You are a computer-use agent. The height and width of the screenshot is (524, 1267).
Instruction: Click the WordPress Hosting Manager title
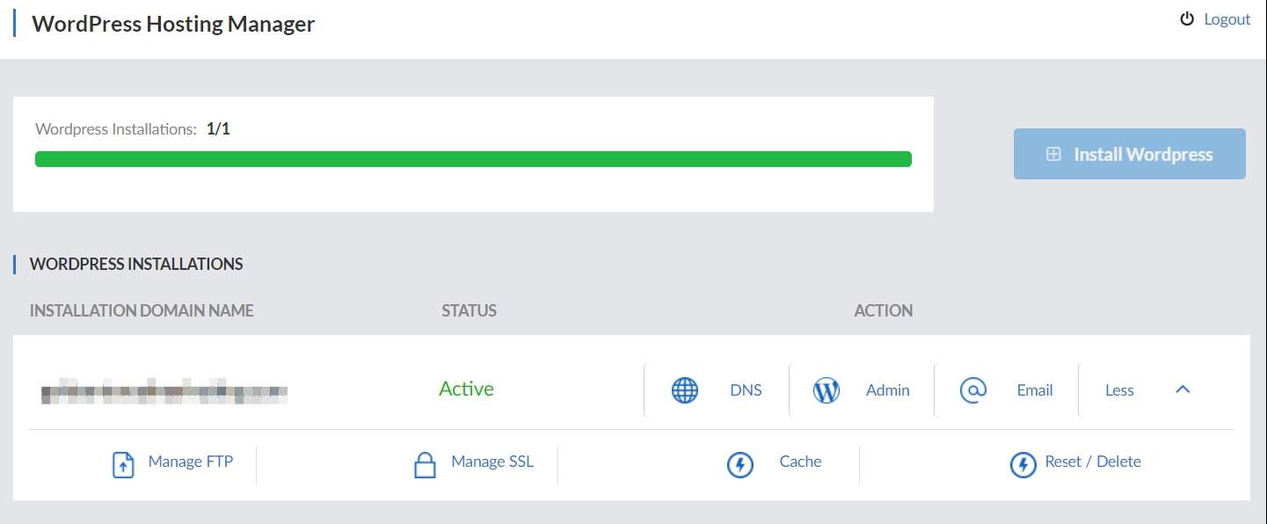point(173,24)
